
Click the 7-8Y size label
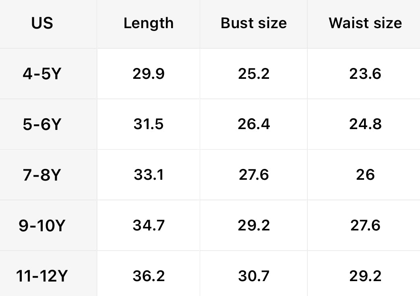click(x=41, y=175)
